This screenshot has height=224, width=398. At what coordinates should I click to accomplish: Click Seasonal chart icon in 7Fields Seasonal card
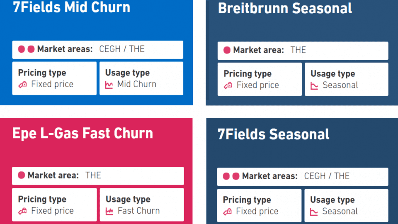(x=314, y=212)
